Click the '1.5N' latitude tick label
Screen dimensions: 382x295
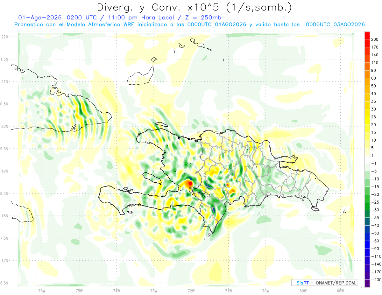click(5, 59)
